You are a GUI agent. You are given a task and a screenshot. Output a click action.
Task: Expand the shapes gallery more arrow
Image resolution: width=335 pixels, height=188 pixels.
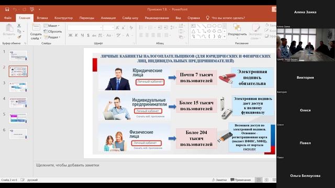pyautogui.click(x=225, y=37)
